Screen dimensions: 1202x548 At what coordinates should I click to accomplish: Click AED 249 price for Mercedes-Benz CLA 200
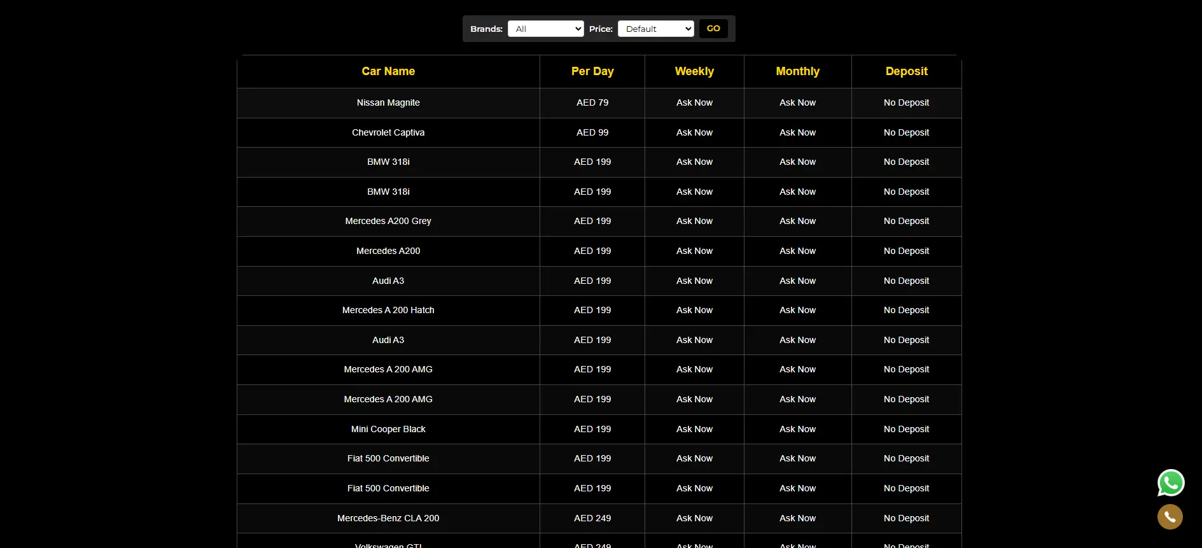pyautogui.click(x=592, y=518)
